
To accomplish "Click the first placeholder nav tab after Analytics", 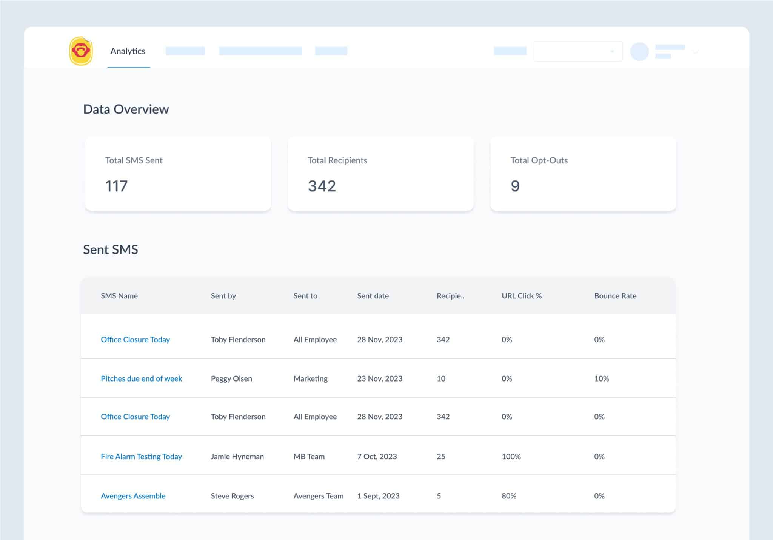I will tap(185, 51).
